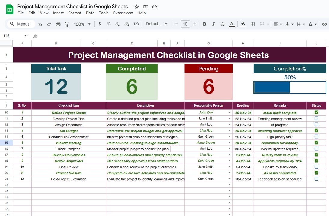Check status for Conduct Risk Assessment
The height and width of the screenshot is (216, 329).
point(316,136)
